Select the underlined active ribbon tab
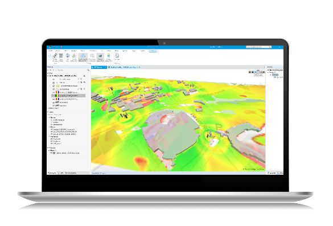The height and width of the screenshot is (226, 333). (x=153, y=51)
